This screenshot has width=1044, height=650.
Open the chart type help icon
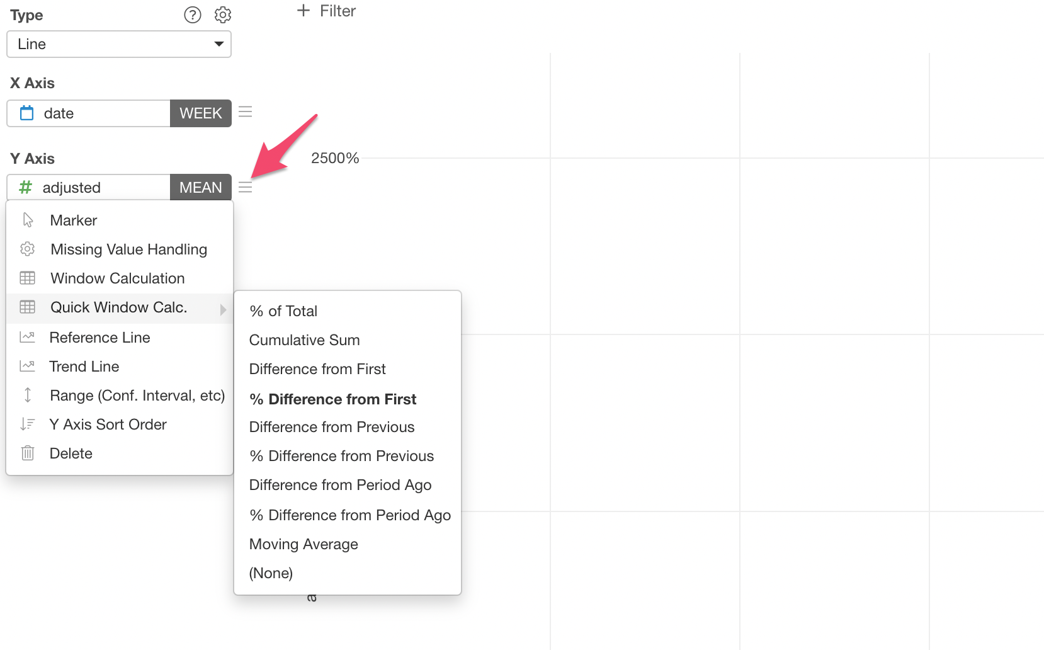(x=193, y=14)
